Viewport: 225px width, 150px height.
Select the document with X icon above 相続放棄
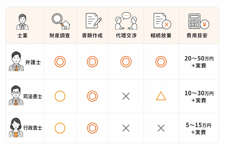(162, 21)
